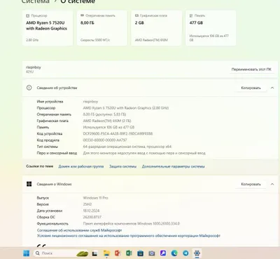The image size is (280, 259).
Task: Collapse 'Сведения о Windows' section chevron
Action: click(272, 184)
